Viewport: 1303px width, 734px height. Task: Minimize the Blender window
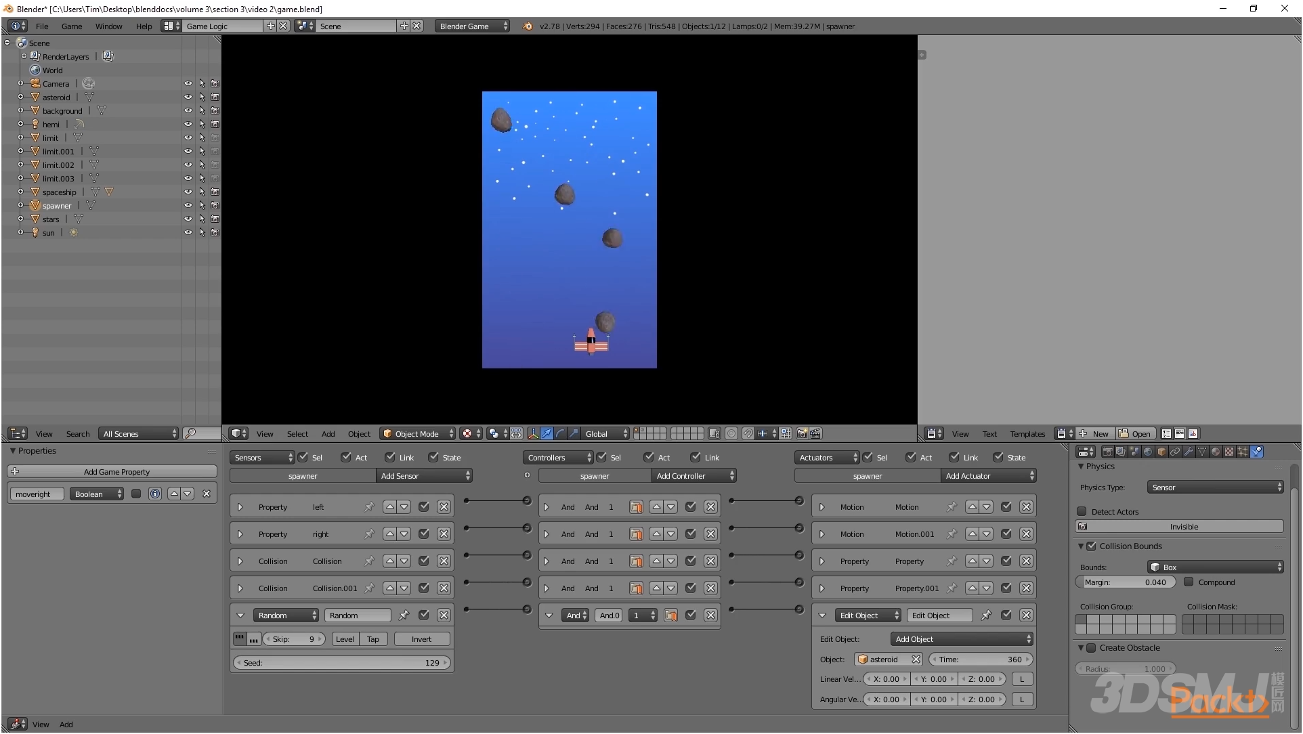point(1223,9)
